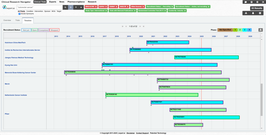Open the Experts section
The height and width of the screenshot is (135, 266).
click(x=52, y=2)
